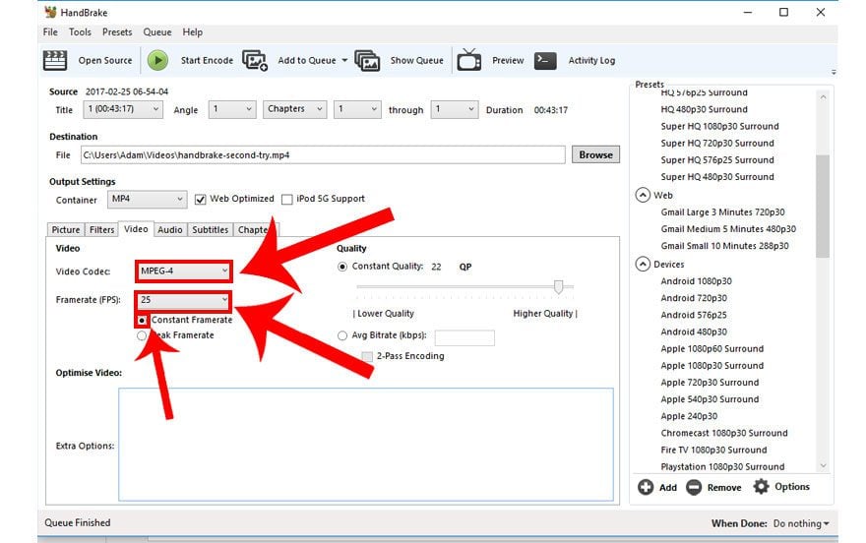Open the When Done Do nothing dropdown
Viewport: 866px width, 543px height.
pyautogui.click(x=801, y=523)
